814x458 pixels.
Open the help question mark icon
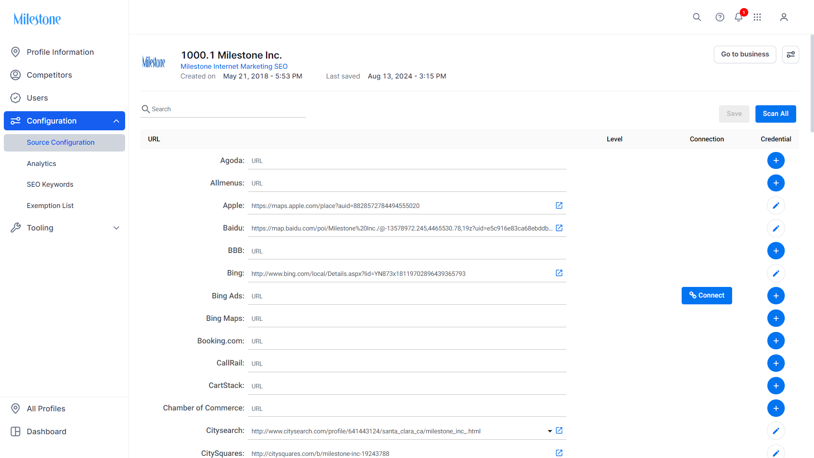pos(720,17)
